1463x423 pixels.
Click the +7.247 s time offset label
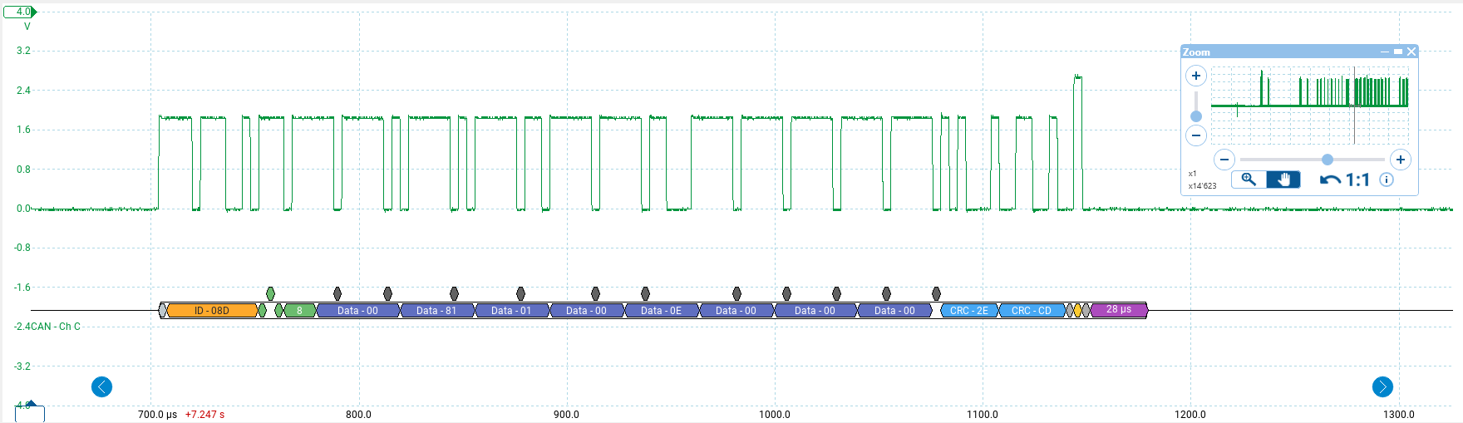(x=204, y=414)
